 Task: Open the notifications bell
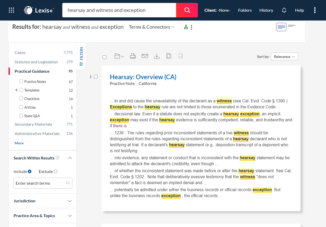(x=284, y=10)
